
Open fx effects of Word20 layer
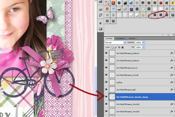tap(172, 111)
